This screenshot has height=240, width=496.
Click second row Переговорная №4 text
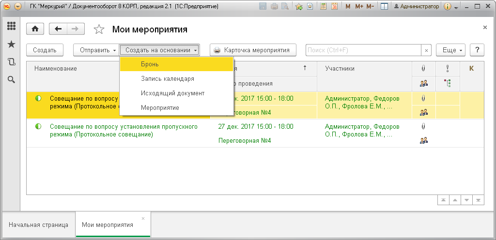coord(245,140)
